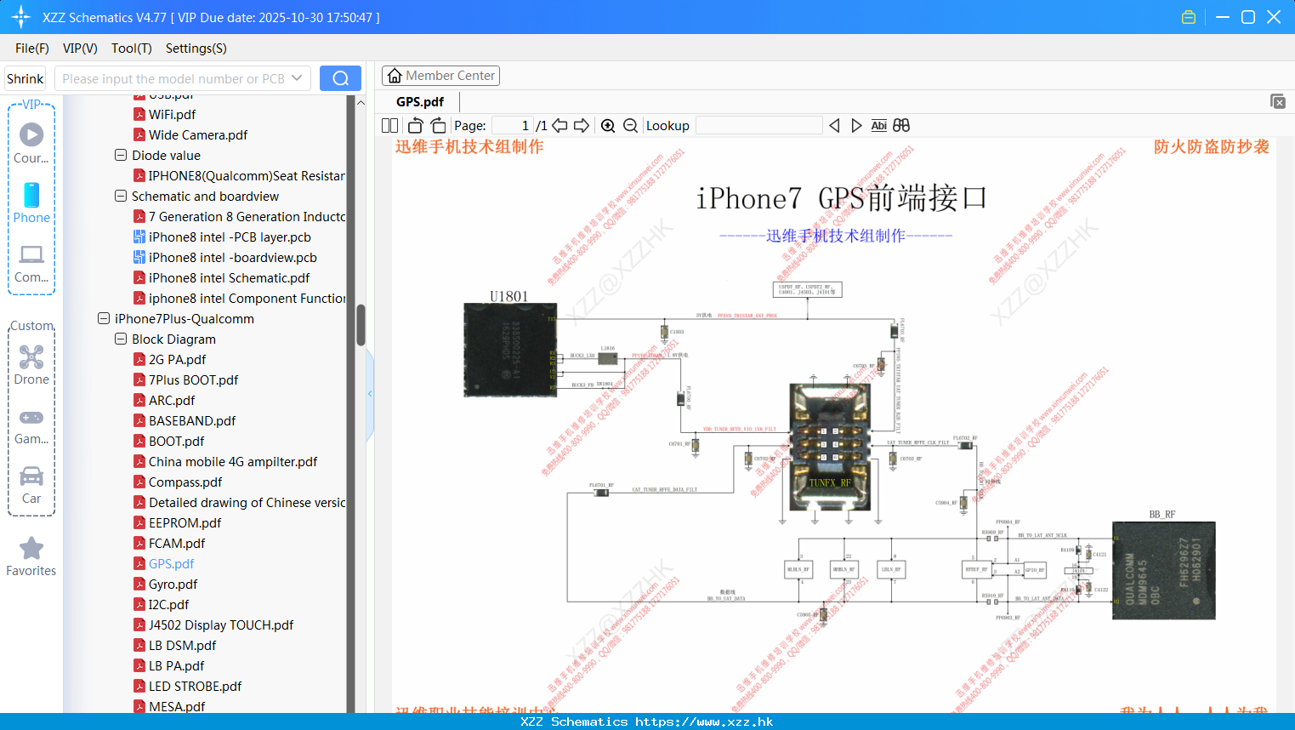Collapse the iPhone7Plus-Qualcomm node

(x=104, y=318)
